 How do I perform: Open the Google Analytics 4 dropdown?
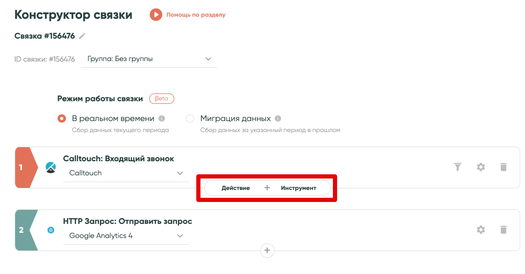(x=126, y=235)
